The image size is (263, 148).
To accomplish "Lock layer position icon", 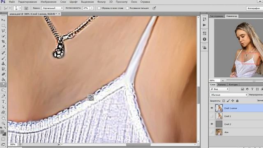I will (x=233, y=101).
